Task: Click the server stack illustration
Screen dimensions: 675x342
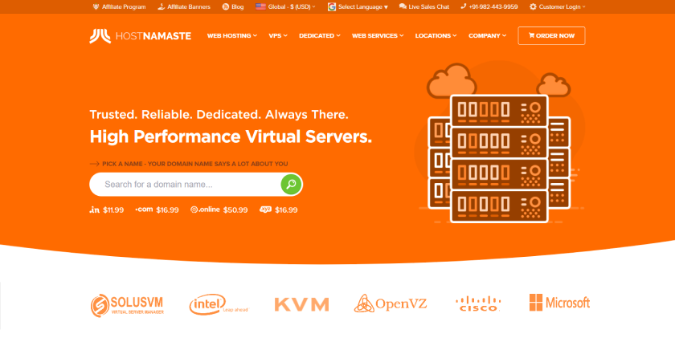Action: pyautogui.click(x=499, y=158)
